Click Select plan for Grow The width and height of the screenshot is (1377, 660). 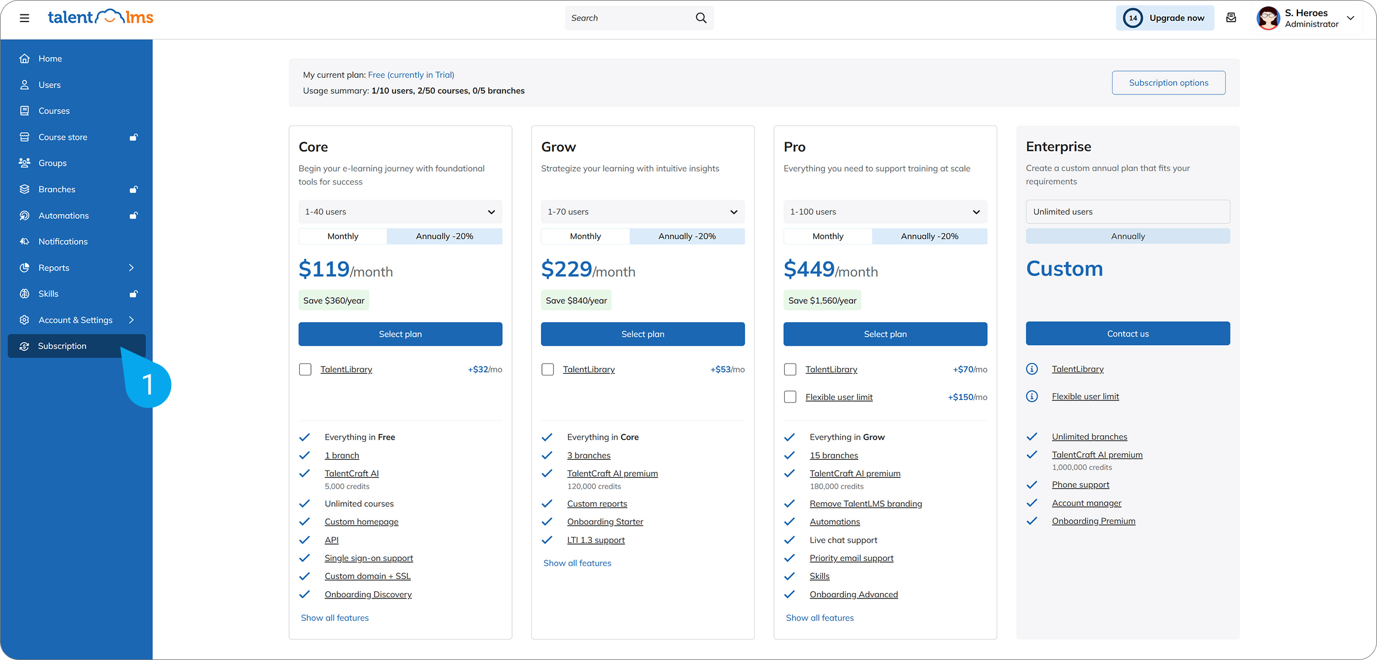[643, 334]
